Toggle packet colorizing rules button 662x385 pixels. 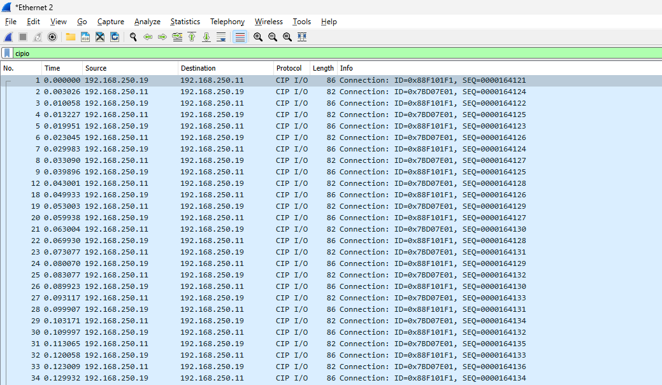pos(240,37)
